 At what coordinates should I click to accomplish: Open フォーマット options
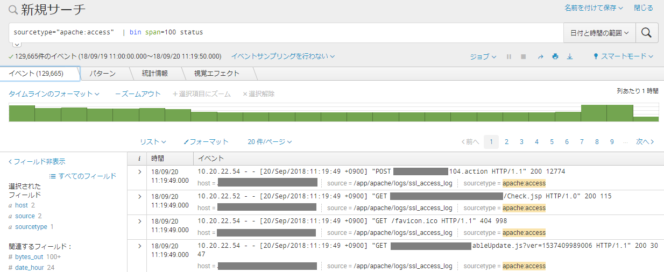(x=206, y=141)
